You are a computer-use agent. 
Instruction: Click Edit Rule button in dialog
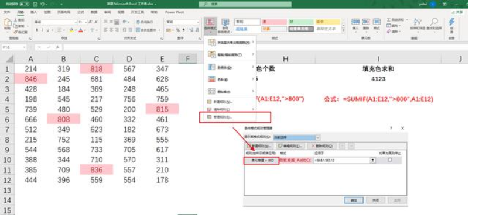[291, 146]
